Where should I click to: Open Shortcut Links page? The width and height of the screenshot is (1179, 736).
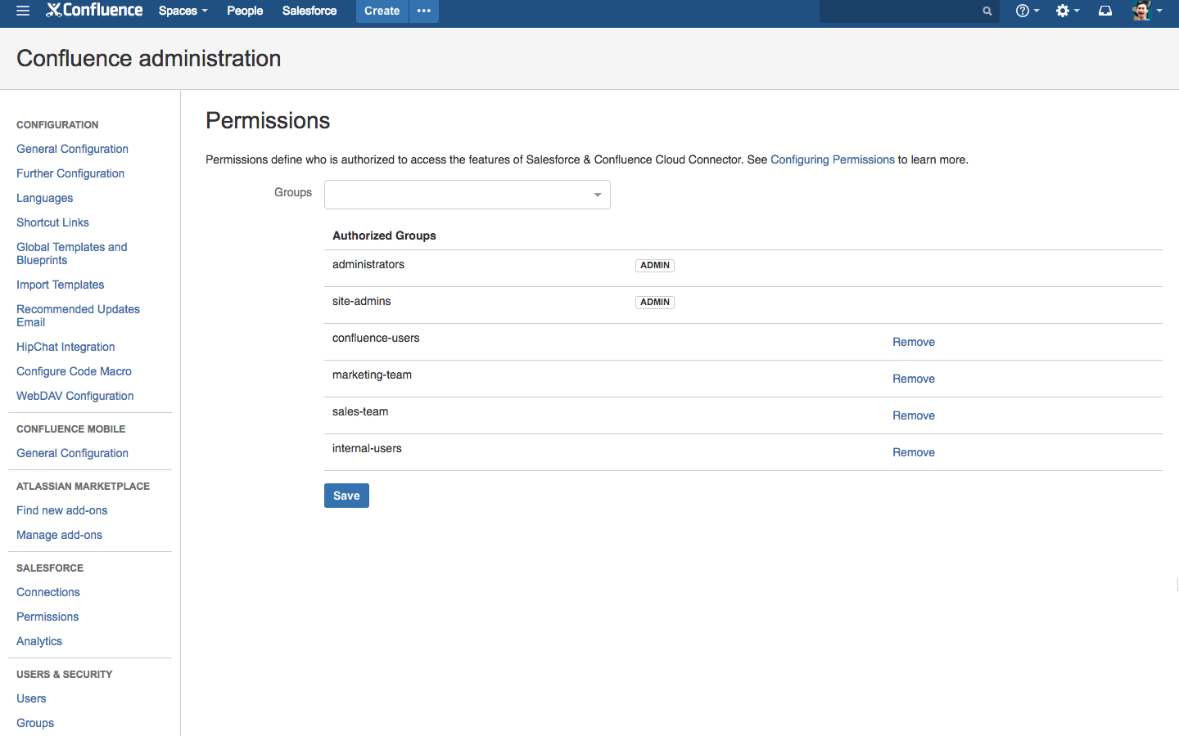click(x=52, y=222)
